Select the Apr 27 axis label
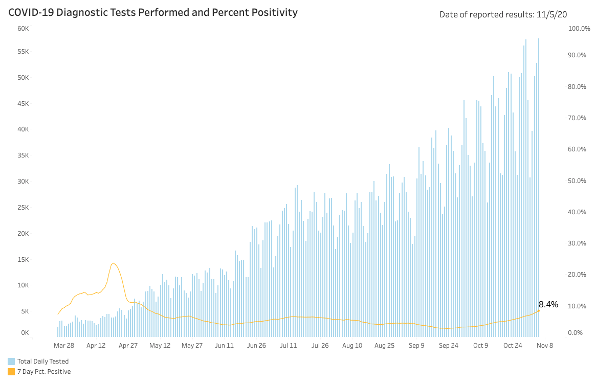Image resolution: width=596 pixels, height=384 pixels. pos(128,345)
